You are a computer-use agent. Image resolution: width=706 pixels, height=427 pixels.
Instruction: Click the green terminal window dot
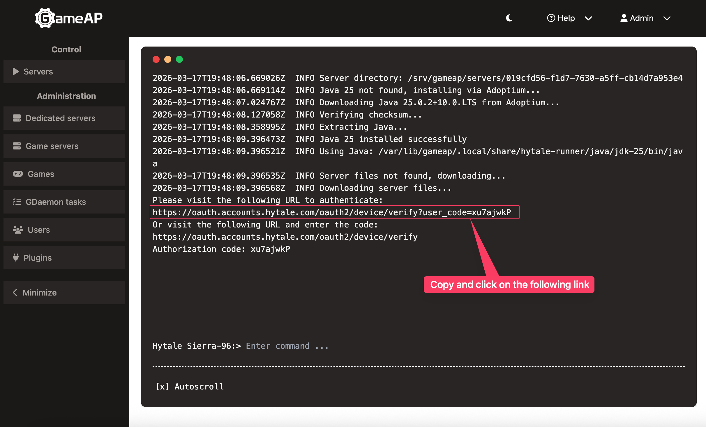(179, 59)
